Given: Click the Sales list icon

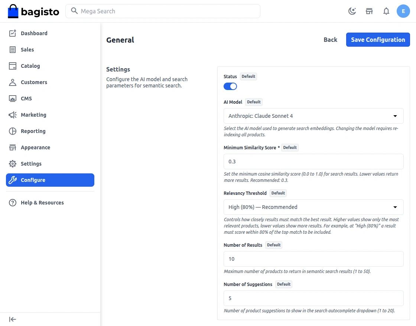Looking at the screenshot, I should click(x=13, y=50).
